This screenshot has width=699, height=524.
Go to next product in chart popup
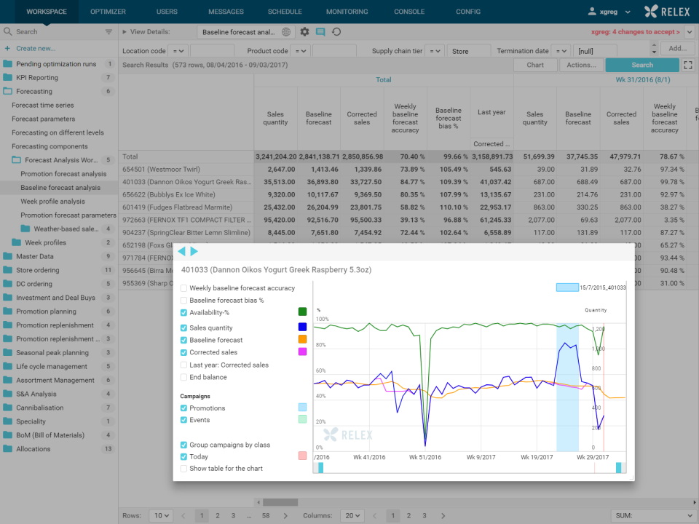(194, 251)
